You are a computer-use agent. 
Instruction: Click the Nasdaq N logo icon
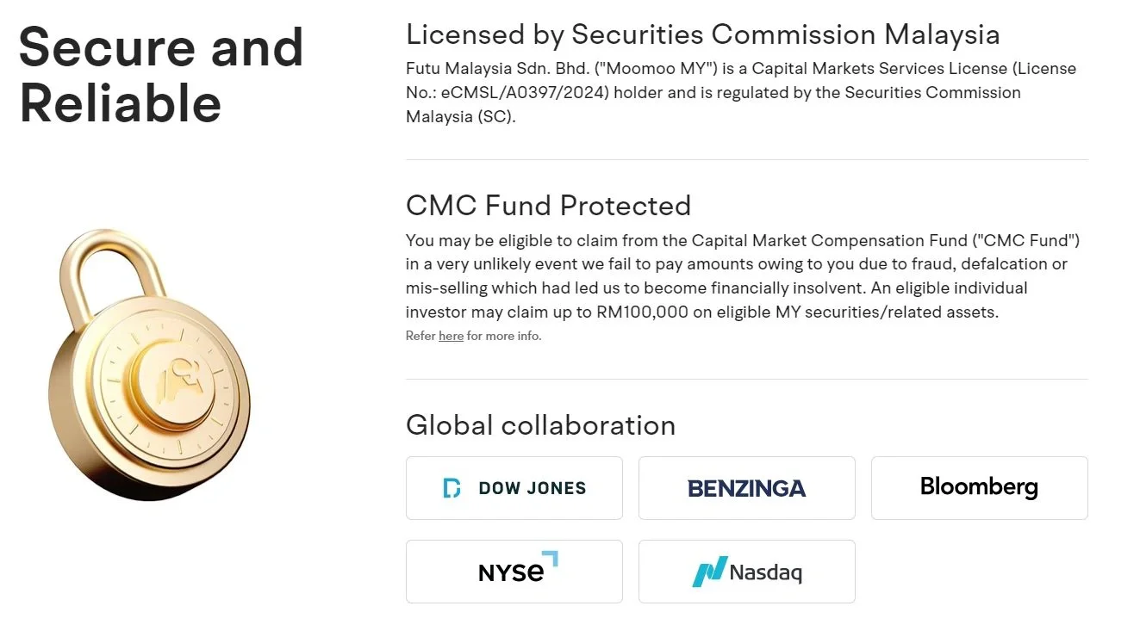(x=709, y=572)
